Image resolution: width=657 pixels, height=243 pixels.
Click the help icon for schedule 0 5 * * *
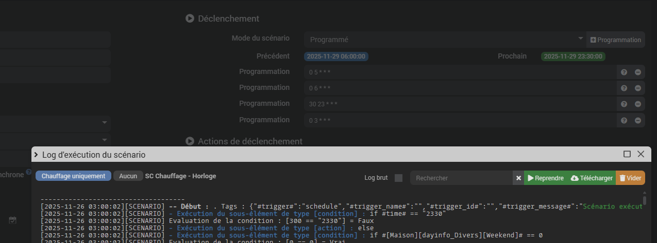pos(624,72)
